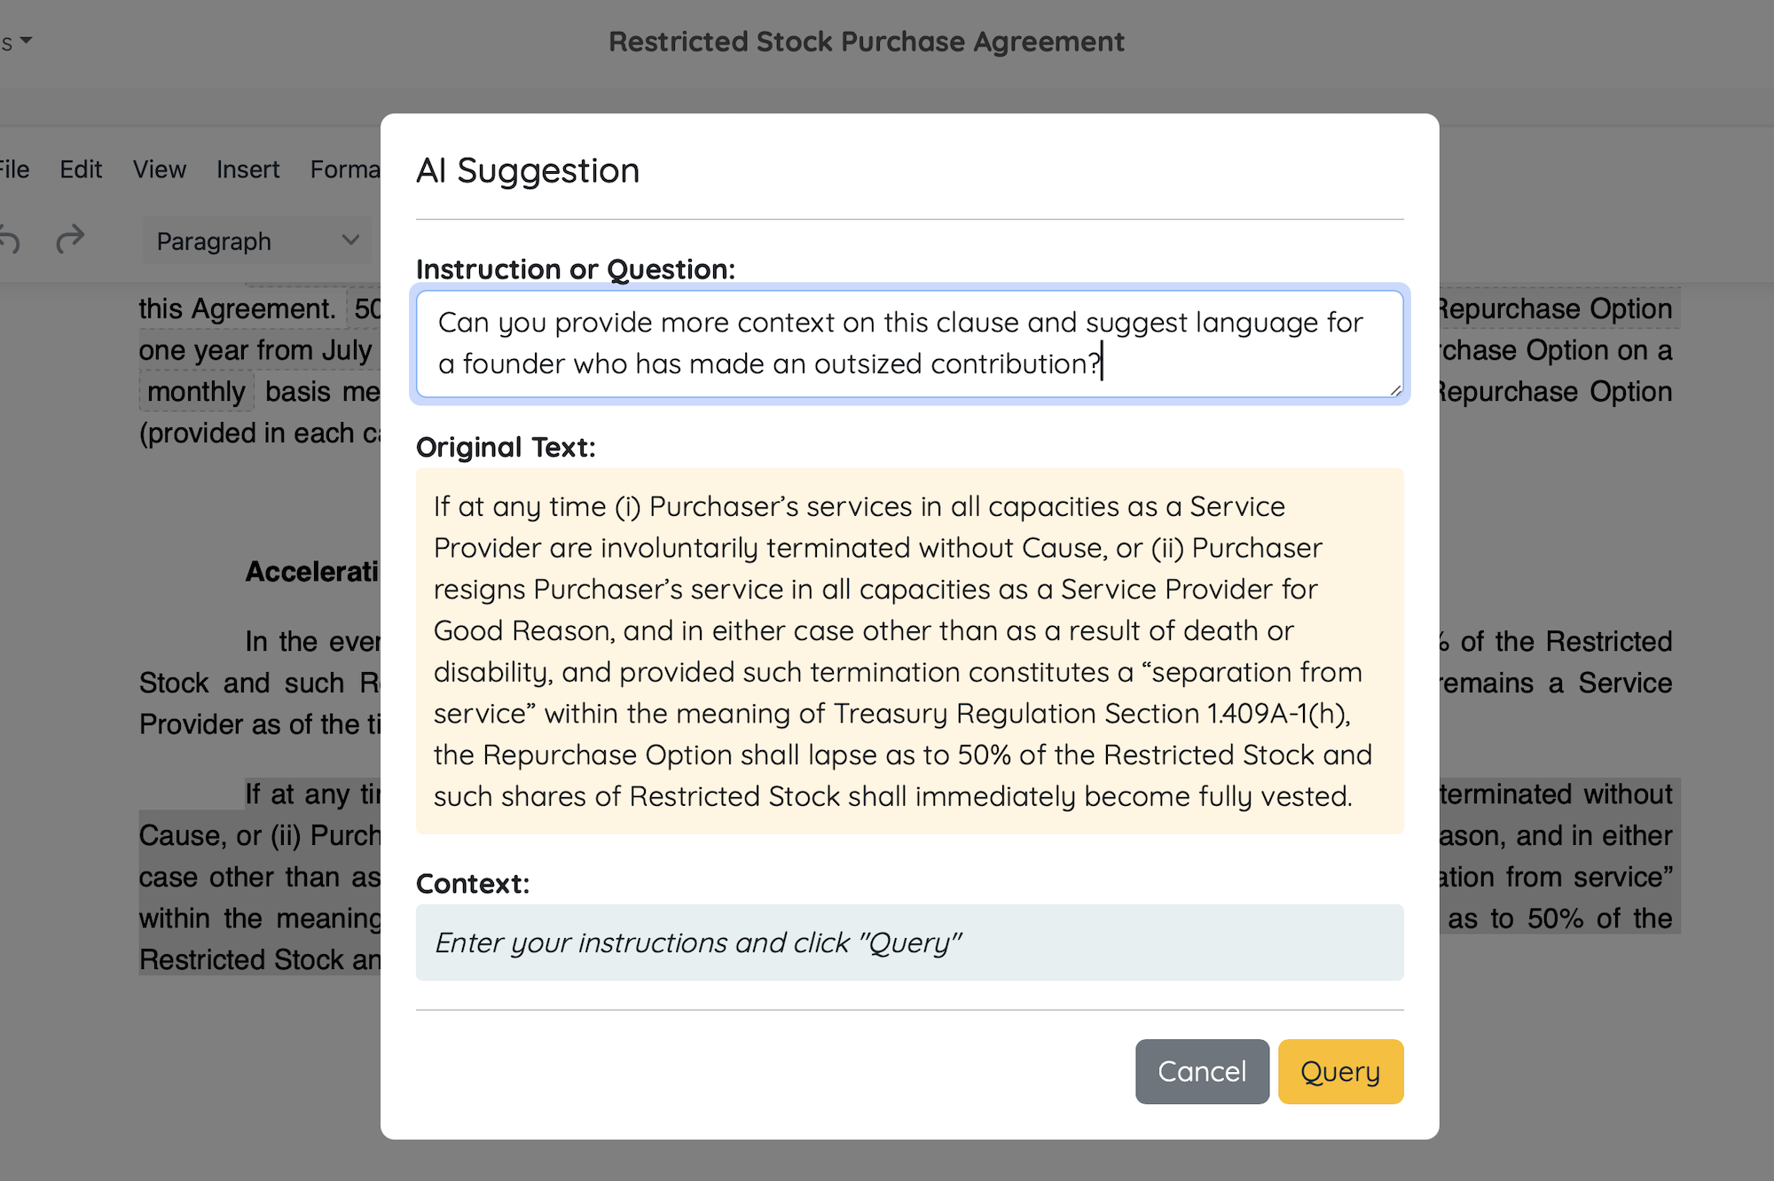Submit with the yellow Query button

(x=1340, y=1071)
